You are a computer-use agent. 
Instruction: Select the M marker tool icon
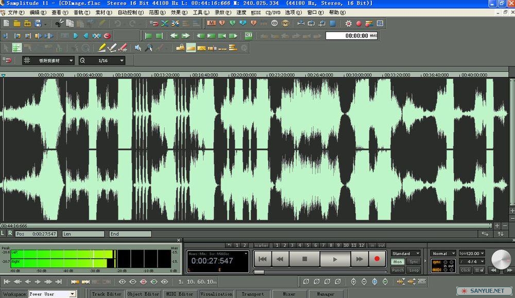(x=211, y=23)
